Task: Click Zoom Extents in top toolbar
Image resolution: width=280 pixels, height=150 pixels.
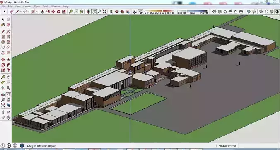Action: 105,12
